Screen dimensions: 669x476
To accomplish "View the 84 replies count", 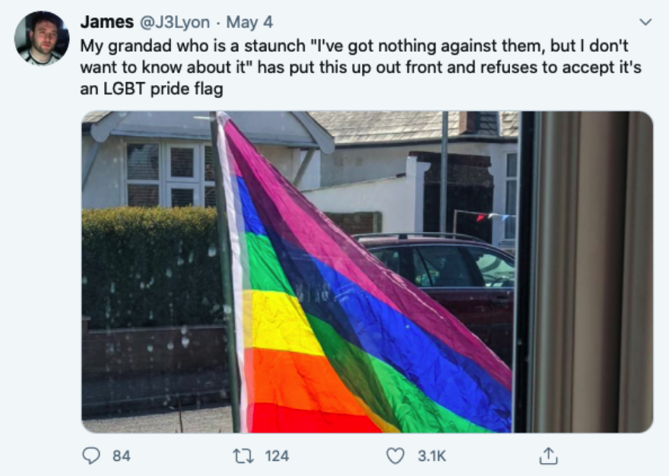I will tap(122, 456).
